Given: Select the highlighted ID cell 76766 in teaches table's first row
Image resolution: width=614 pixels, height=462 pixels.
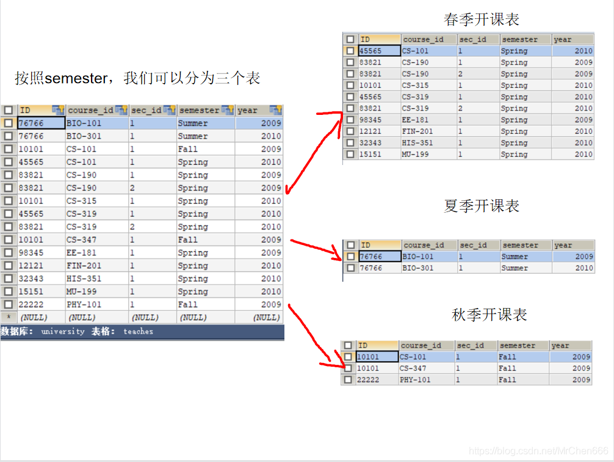Looking at the screenshot, I should [41, 123].
